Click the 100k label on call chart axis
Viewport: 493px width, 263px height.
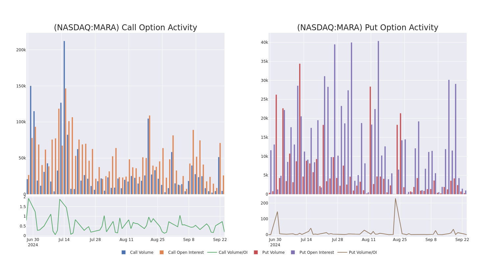click(21, 122)
